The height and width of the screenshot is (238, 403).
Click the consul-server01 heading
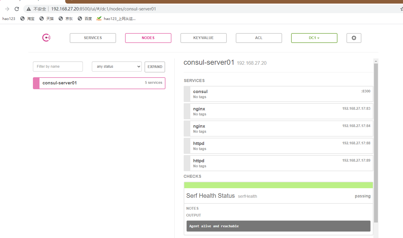click(209, 62)
